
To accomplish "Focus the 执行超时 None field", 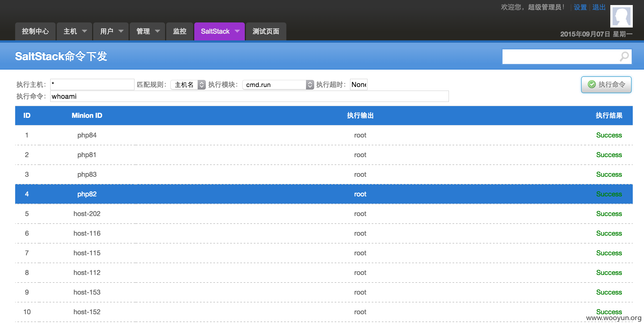I will 359,84.
